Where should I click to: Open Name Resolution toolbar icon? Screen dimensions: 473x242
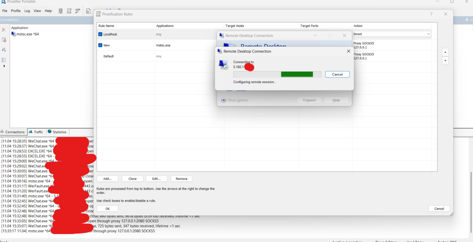click(x=78, y=11)
